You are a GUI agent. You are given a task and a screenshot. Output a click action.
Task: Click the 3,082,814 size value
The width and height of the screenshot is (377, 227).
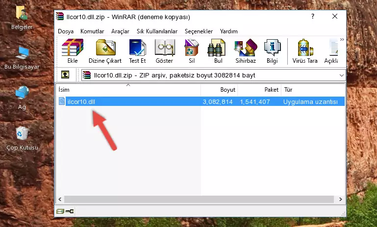(x=218, y=101)
